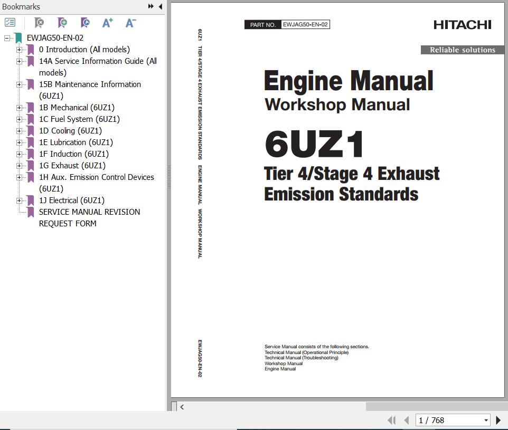
Task: Expand 1E Lubrication (6UZ1) bookmark
Action: tap(19, 143)
